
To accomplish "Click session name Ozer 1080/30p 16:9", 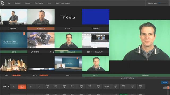I will coord(63,3).
